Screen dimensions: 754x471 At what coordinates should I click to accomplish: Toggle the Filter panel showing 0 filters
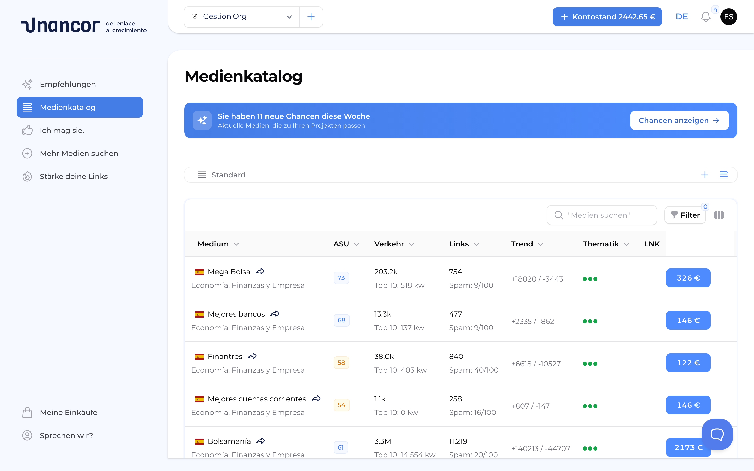point(685,215)
